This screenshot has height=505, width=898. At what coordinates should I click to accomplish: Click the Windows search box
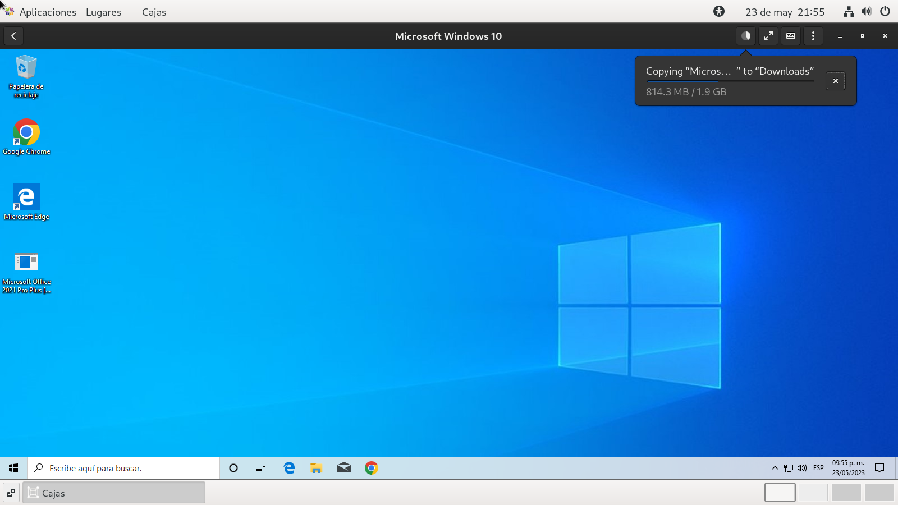coord(123,468)
